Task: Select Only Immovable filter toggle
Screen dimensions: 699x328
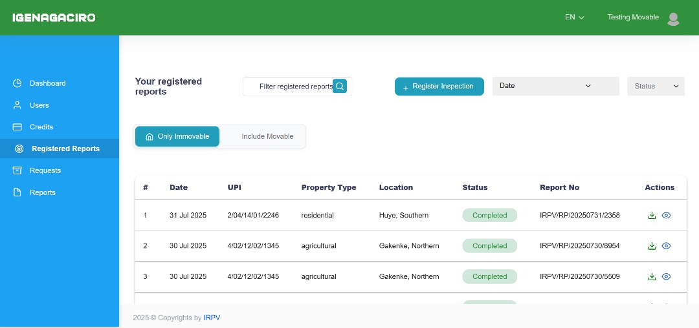Action: [177, 136]
